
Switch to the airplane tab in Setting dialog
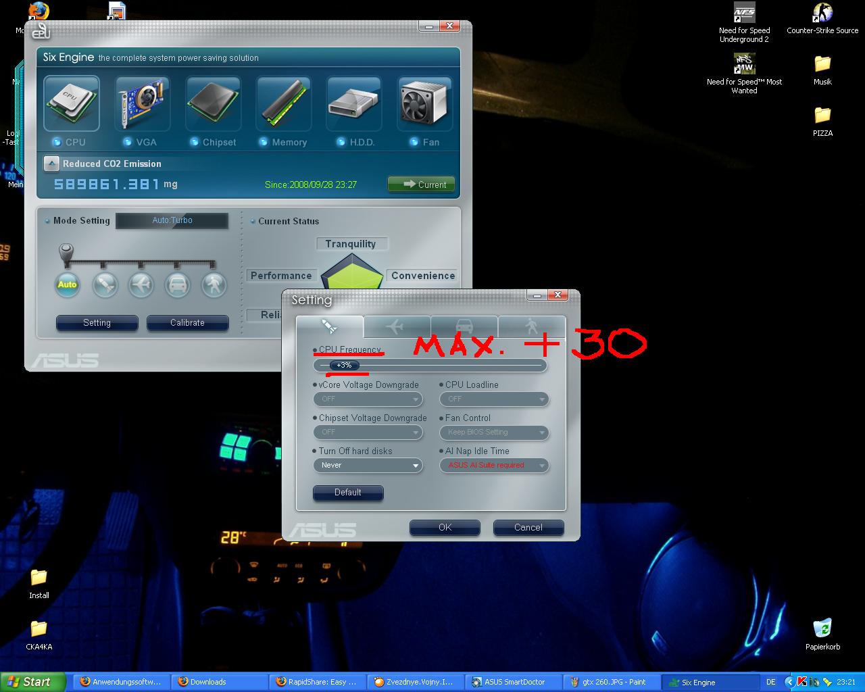[x=397, y=327]
